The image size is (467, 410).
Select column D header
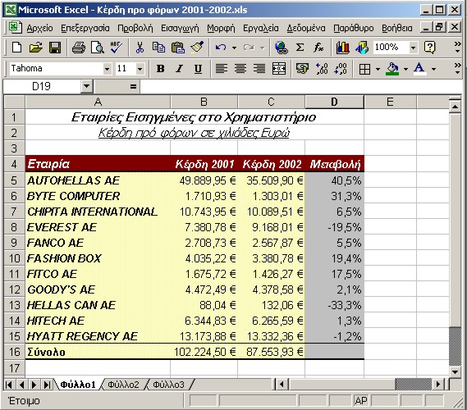(334, 102)
